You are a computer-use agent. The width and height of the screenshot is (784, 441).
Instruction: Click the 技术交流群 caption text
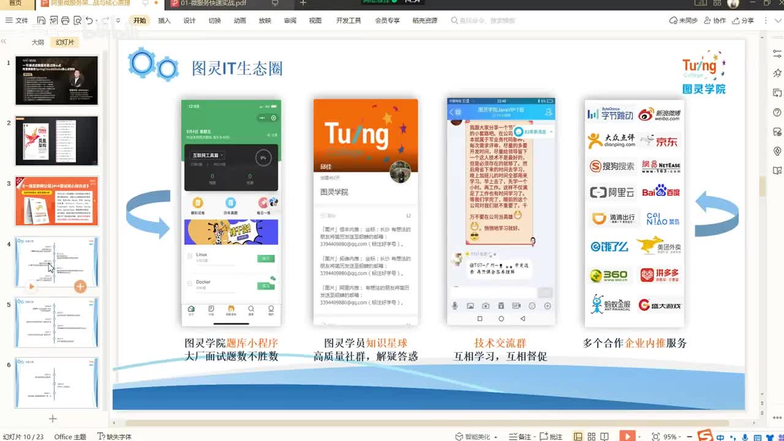pyautogui.click(x=500, y=343)
